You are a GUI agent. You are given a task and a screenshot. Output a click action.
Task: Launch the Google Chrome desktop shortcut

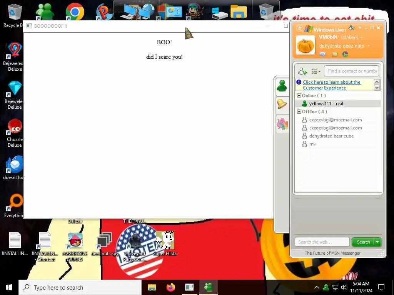pos(75,12)
